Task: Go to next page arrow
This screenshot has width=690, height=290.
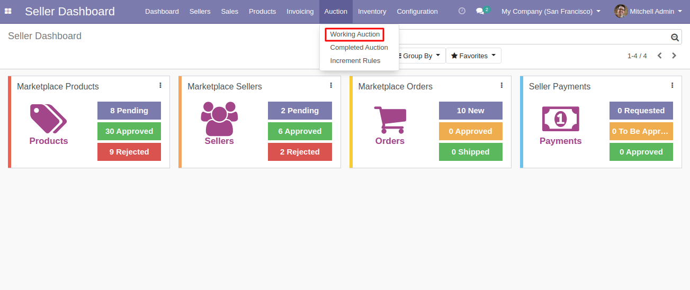Action: tap(674, 56)
